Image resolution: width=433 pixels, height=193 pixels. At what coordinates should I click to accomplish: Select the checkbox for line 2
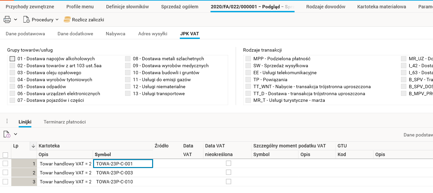click(5, 172)
